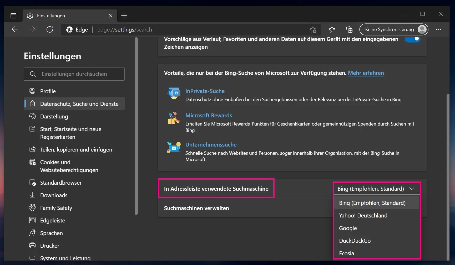The width and height of the screenshot is (455, 265).
Task: Go back to the previous page
Action: pos(15,29)
